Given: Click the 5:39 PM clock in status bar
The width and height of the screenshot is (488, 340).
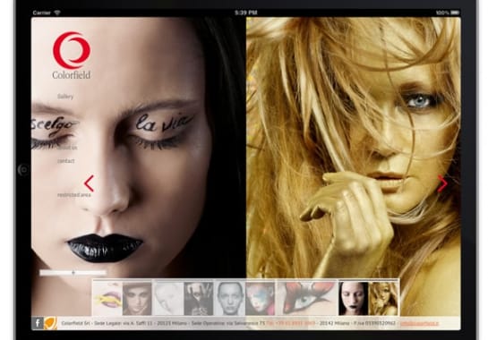Looking at the screenshot, I should (x=246, y=13).
